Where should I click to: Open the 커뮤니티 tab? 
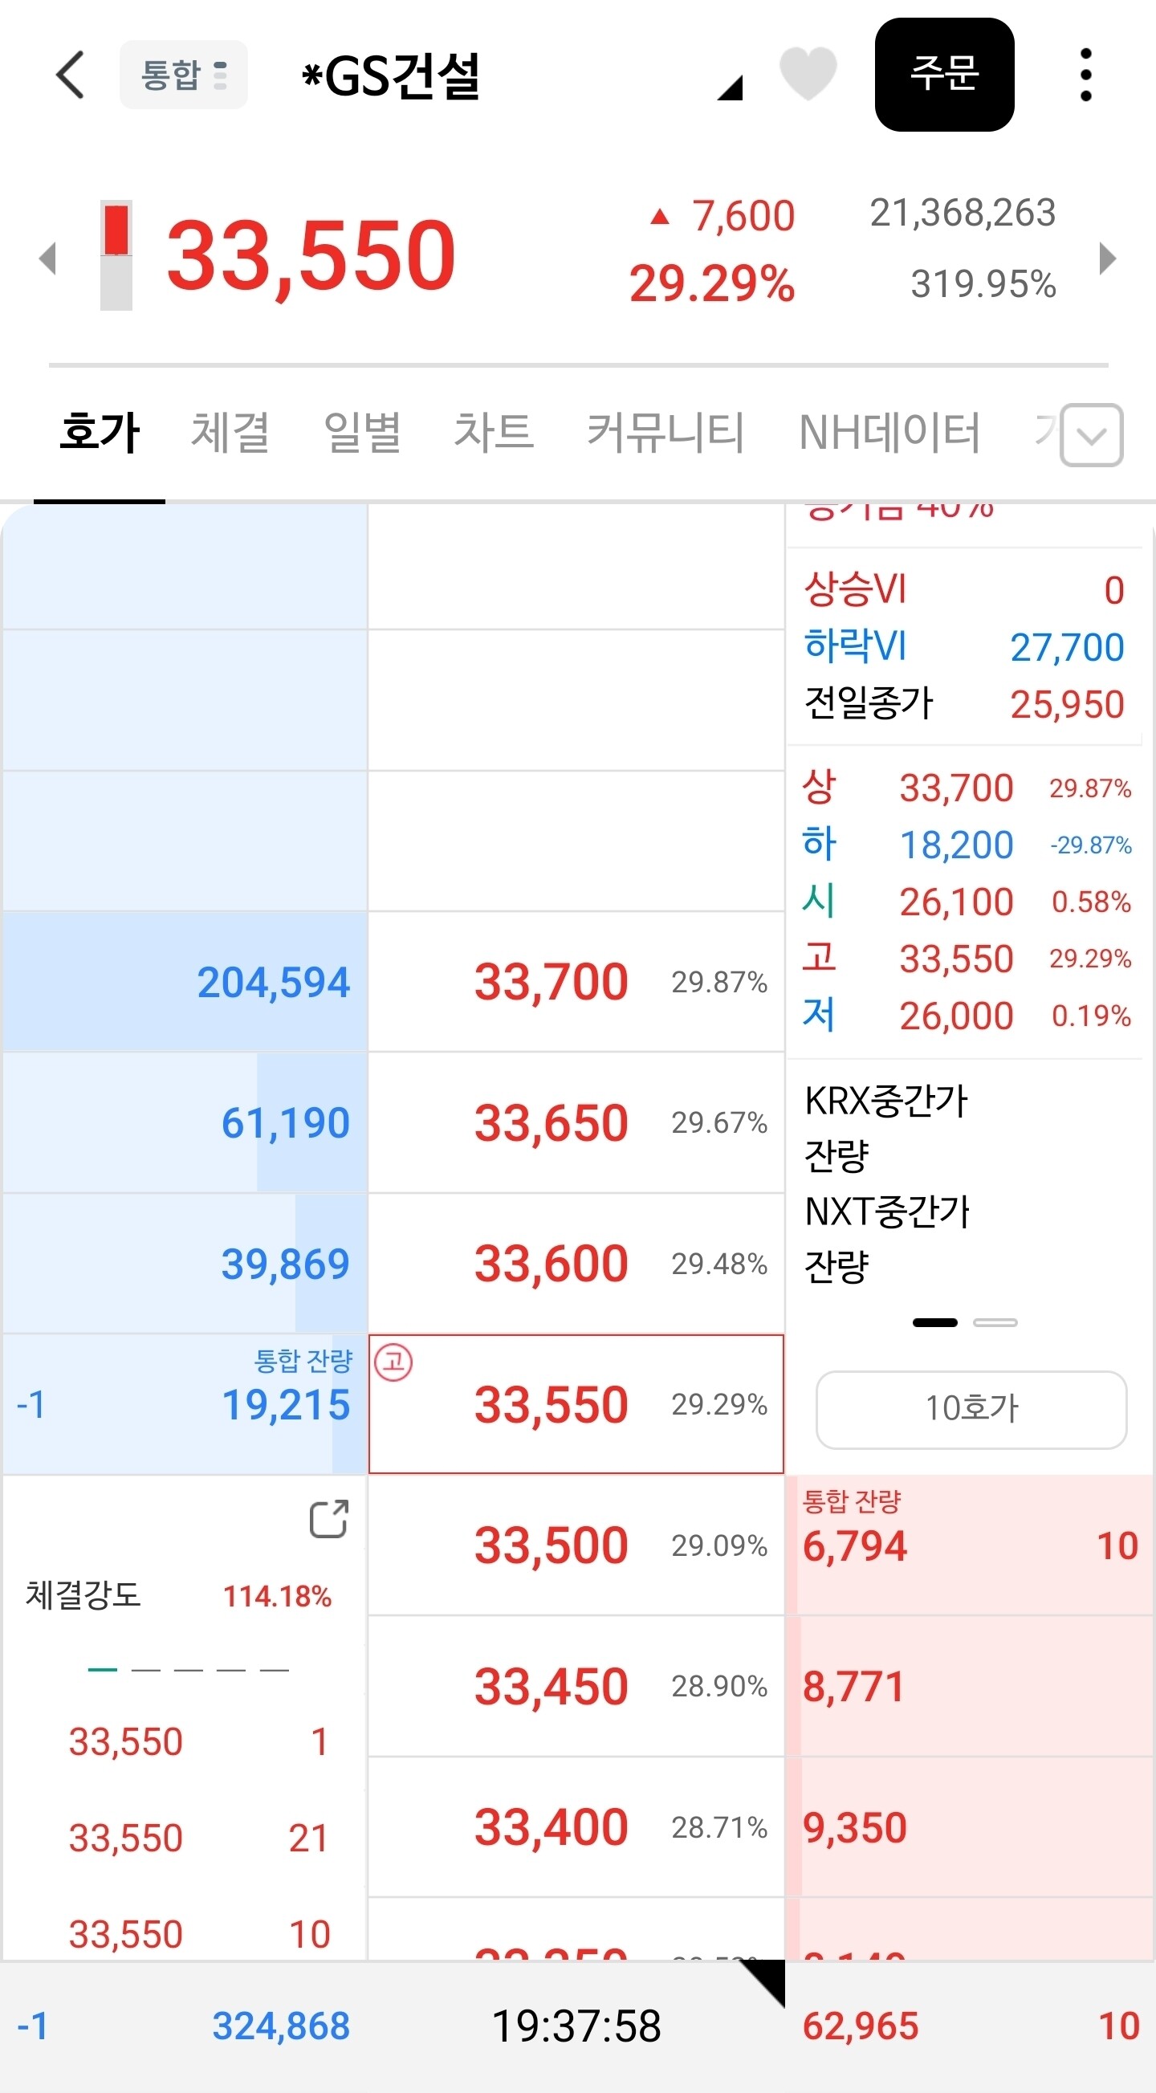tap(666, 432)
